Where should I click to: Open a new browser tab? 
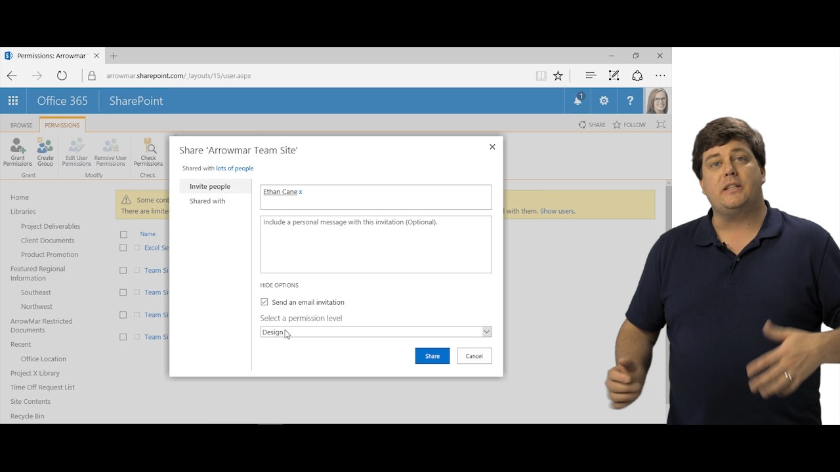coord(114,56)
